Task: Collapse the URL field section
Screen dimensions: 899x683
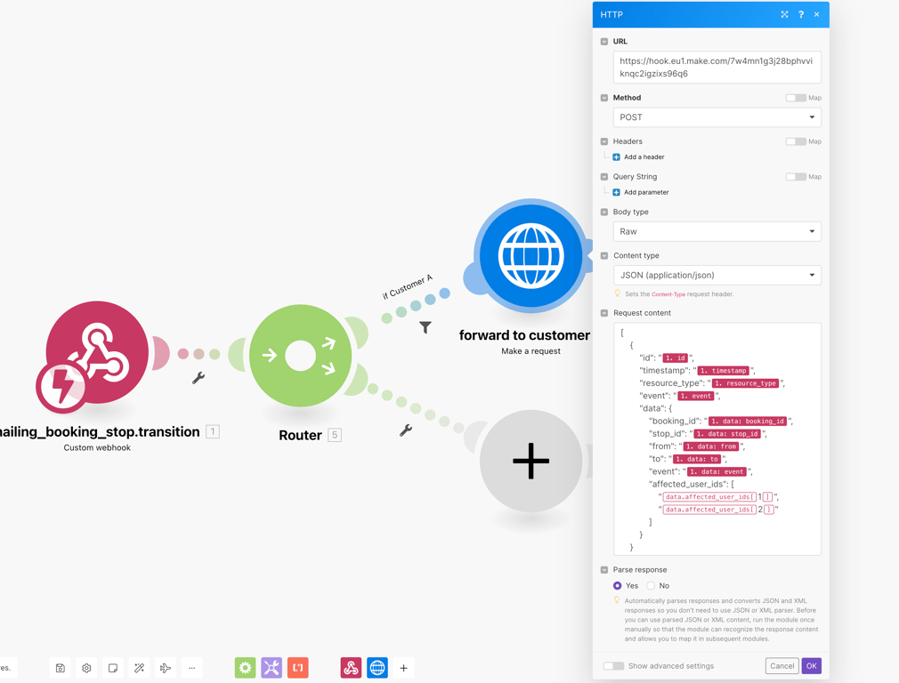Action: pyautogui.click(x=604, y=42)
